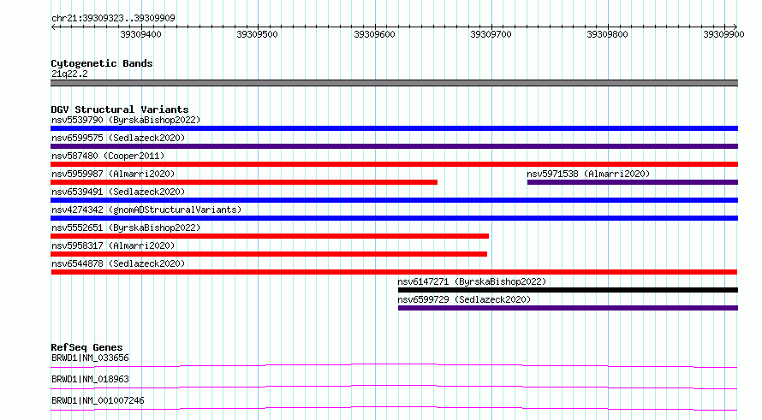Click the black nsv6147271 variant bar
This screenshot has width=762, height=420.
click(x=568, y=290)
